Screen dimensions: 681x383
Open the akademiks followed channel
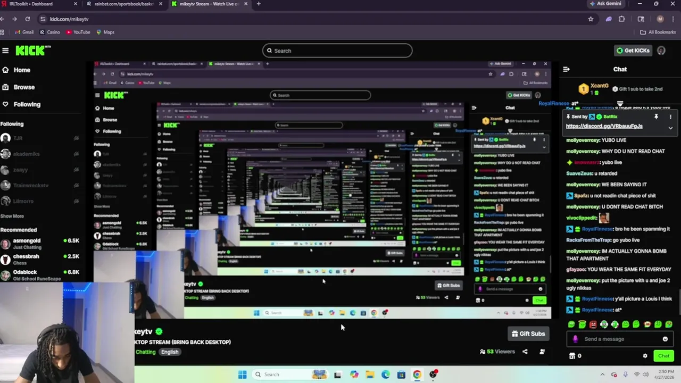40,154
